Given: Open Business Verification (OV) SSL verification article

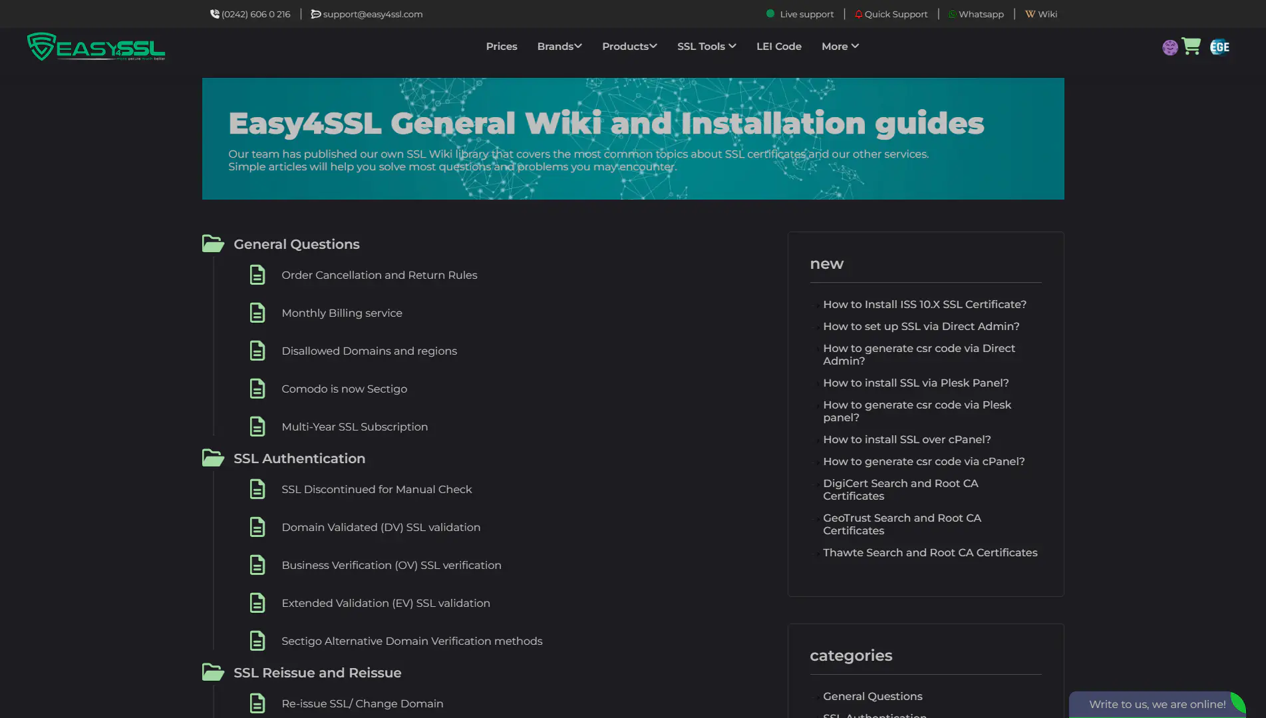Looking at the screenshot, I should coord(391,565).
